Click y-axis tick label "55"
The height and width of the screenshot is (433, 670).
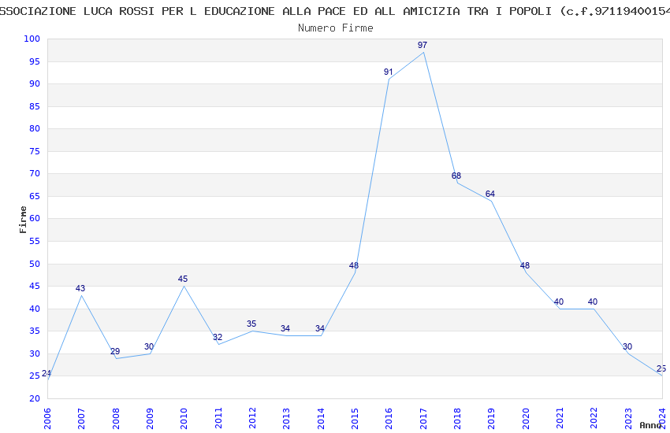pos(35,241)
